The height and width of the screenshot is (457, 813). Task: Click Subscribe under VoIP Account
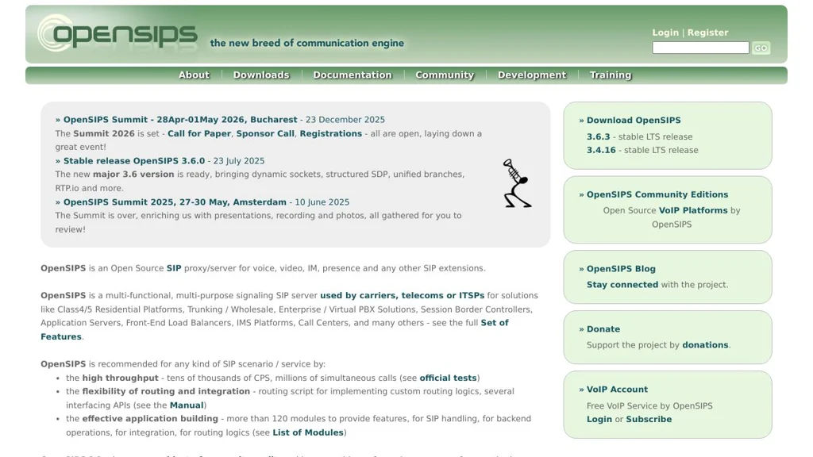coord(649,419)
